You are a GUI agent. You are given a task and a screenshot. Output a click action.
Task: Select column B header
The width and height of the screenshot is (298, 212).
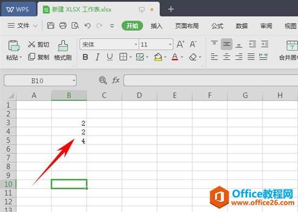pyautogui.click(x=69, y=95)
